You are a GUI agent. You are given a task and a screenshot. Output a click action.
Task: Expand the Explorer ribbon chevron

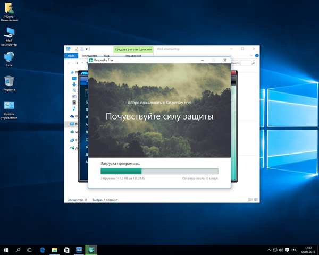[251, 55]
